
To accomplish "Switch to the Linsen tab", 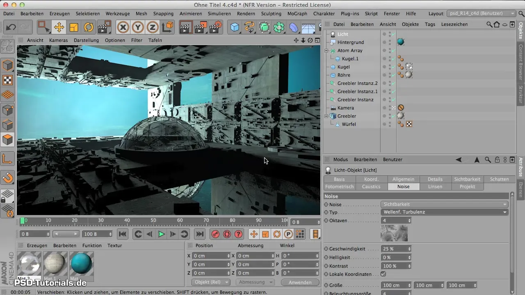I will pyautogui.click(x=435, y=186).
